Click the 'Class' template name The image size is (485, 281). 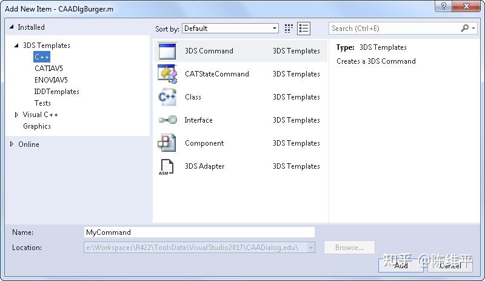point(193,97)
